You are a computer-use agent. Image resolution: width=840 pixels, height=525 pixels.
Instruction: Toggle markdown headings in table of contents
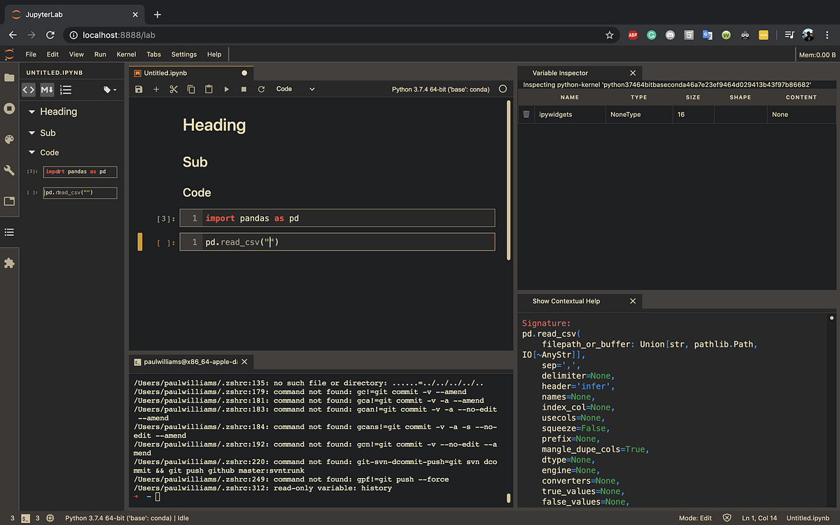(46, 90)
